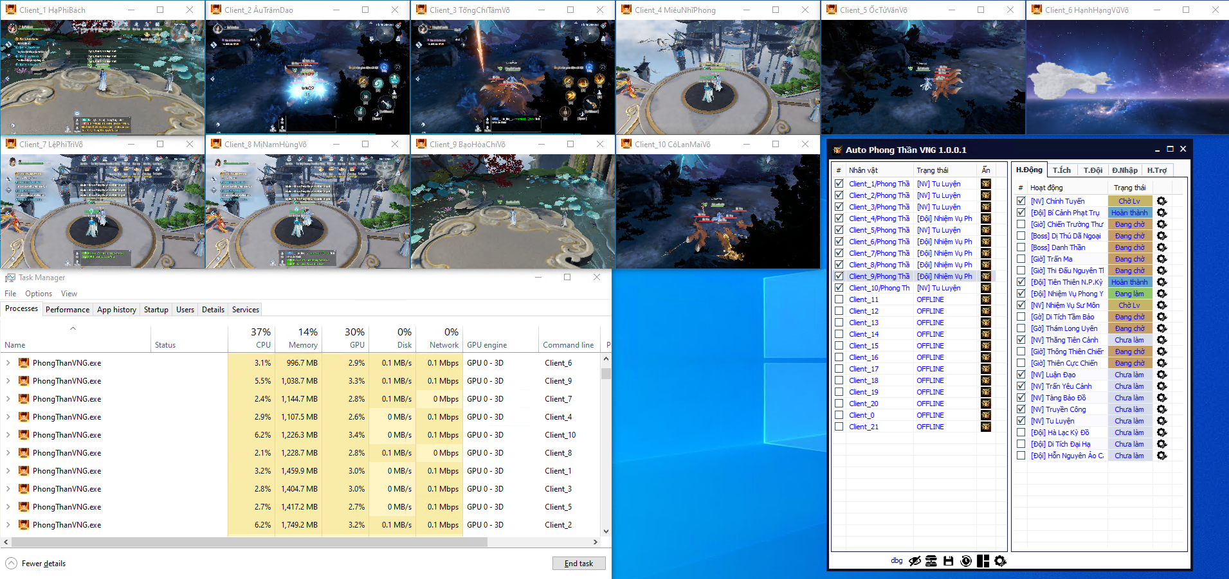Switch to T.Ích tab

(x=1062, y=170)
